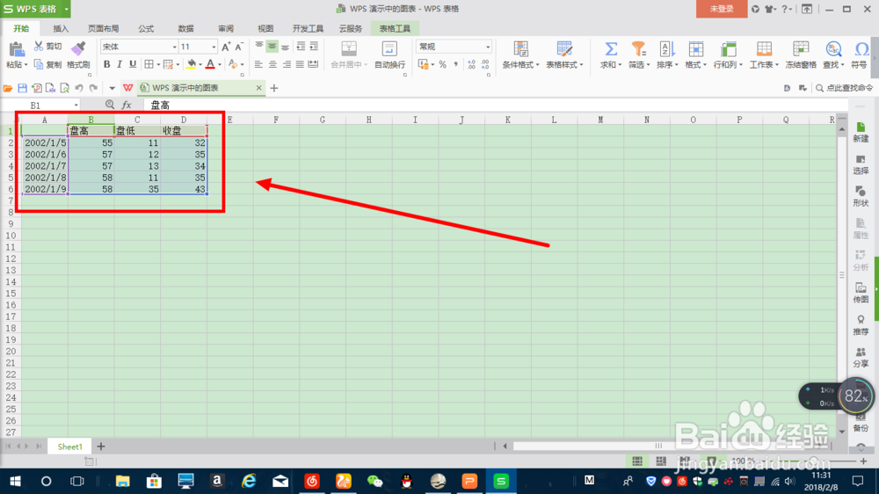Toggle underline formatting
Image resolution: width=879 pixels, height=494 pixels.
[133, 64]
